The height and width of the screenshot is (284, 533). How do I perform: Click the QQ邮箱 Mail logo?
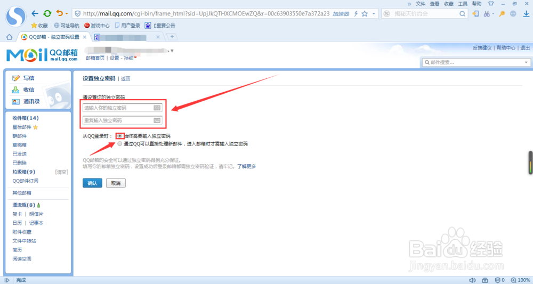tap(42, 55)
